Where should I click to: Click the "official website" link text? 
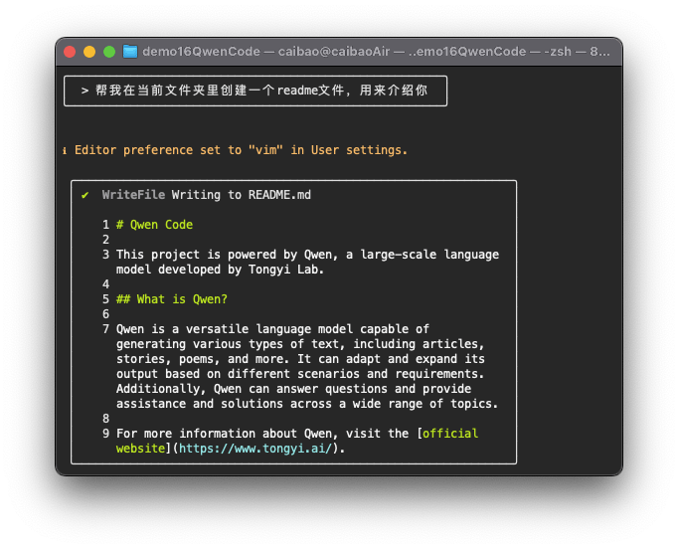tap(450, 434)
